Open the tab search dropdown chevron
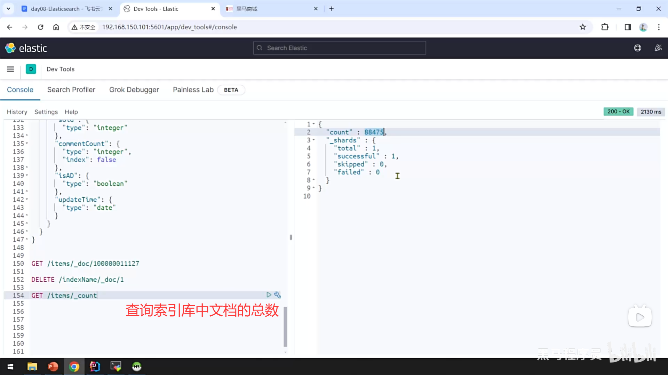Screen dimensions: 668x375 (x=8, y=9)
